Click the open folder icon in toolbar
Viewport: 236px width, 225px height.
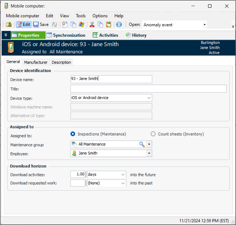pos(9,24)
